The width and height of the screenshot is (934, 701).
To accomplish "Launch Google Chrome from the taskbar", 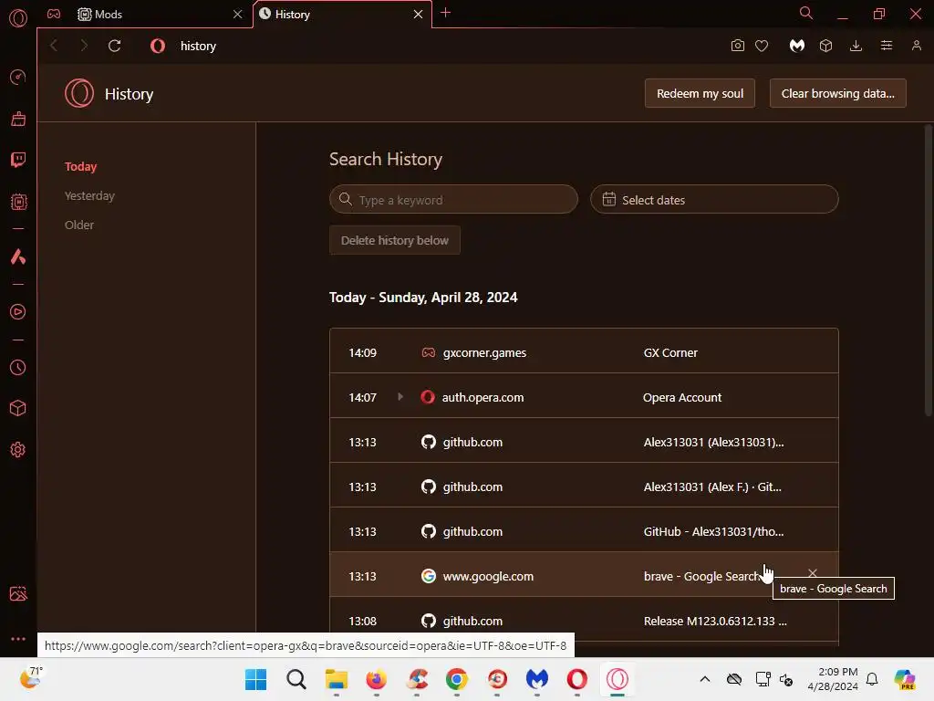I will 457,679.
